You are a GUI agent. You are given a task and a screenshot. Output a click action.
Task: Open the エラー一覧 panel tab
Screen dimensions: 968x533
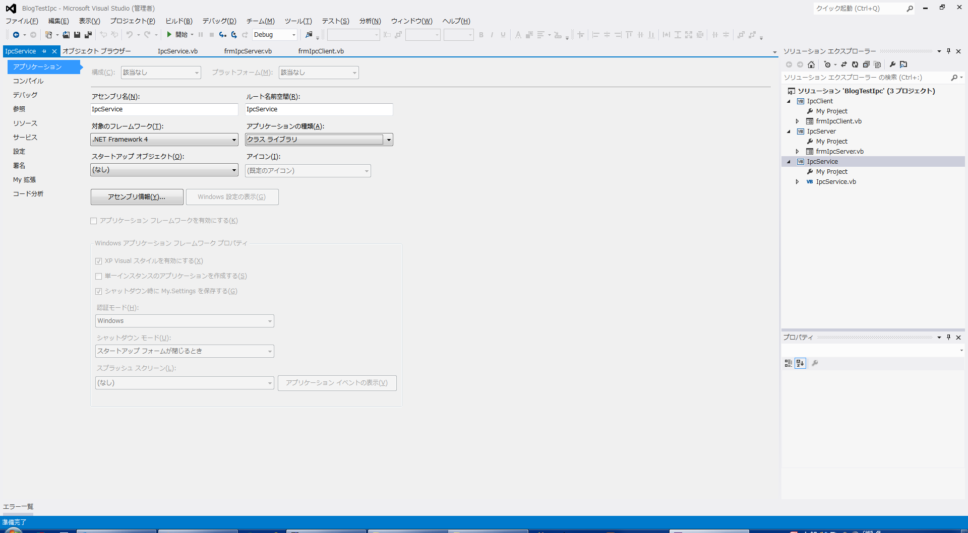pos(18,507)
